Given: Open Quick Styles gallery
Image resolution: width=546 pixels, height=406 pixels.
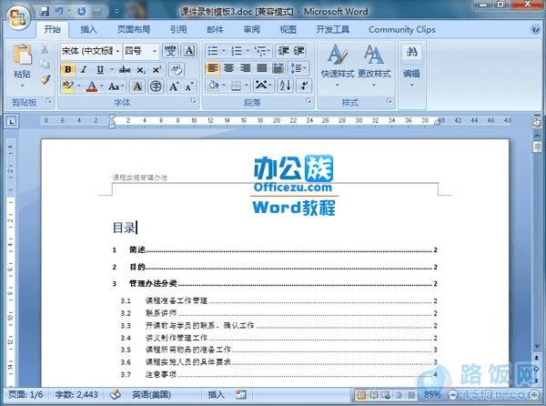Looking at the screenshot, I should 337,66.
